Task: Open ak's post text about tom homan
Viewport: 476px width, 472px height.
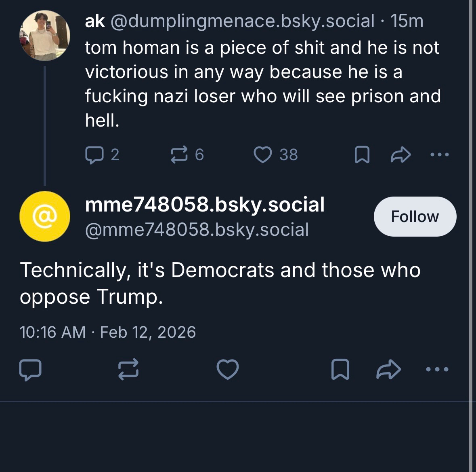Action: [x=262, y=84]
